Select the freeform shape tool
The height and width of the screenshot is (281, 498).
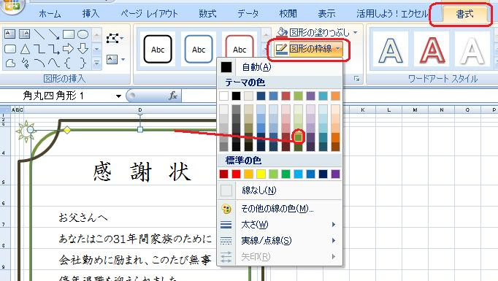[x=9, y=63]
